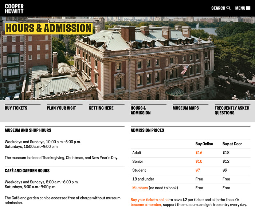Select Hours & Admission in the nav bar
The height and width of the screenshot is (211, 255).
[x=141, y=110]
